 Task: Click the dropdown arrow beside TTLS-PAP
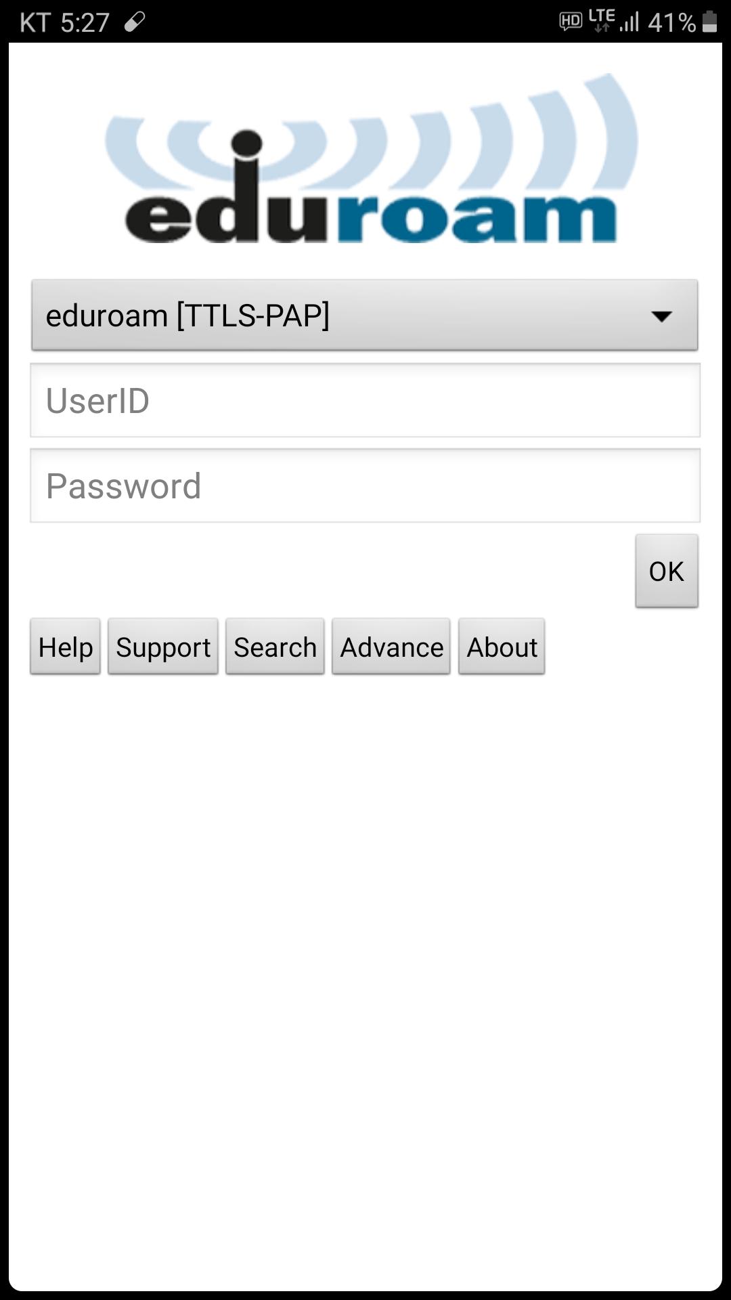pos(661,316)
